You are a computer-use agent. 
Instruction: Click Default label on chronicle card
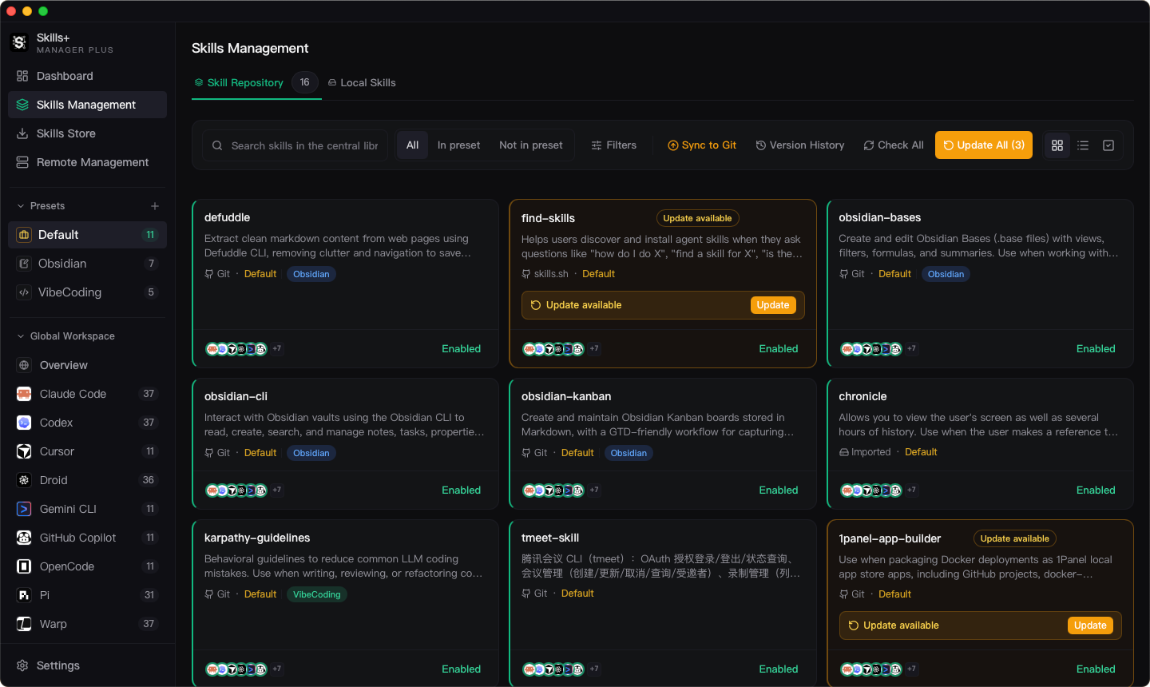tap(921, 452)
